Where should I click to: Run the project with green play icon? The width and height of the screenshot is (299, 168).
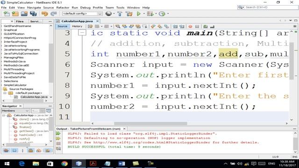139,14
